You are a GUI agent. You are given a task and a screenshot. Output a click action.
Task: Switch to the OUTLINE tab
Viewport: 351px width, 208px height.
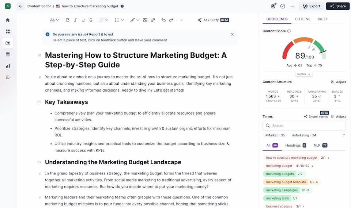click(x=302, y=19)
